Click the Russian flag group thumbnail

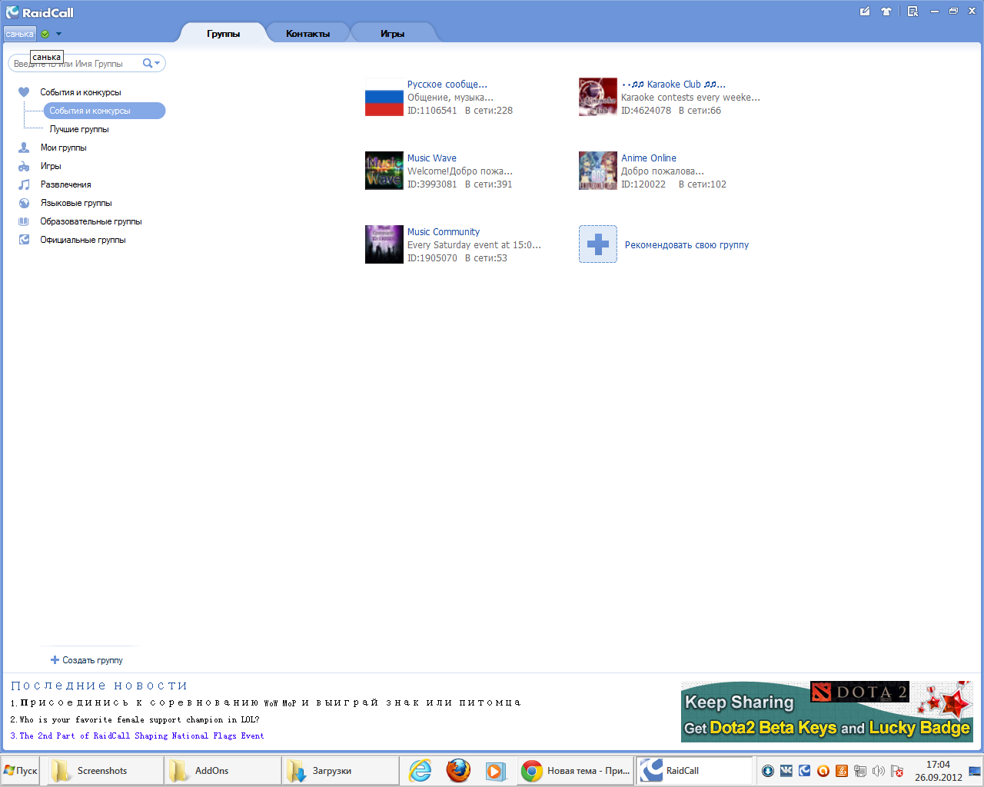[x=384, y=97]
